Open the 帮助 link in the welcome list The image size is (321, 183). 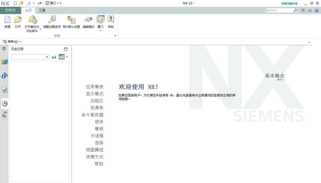(99, 164)
